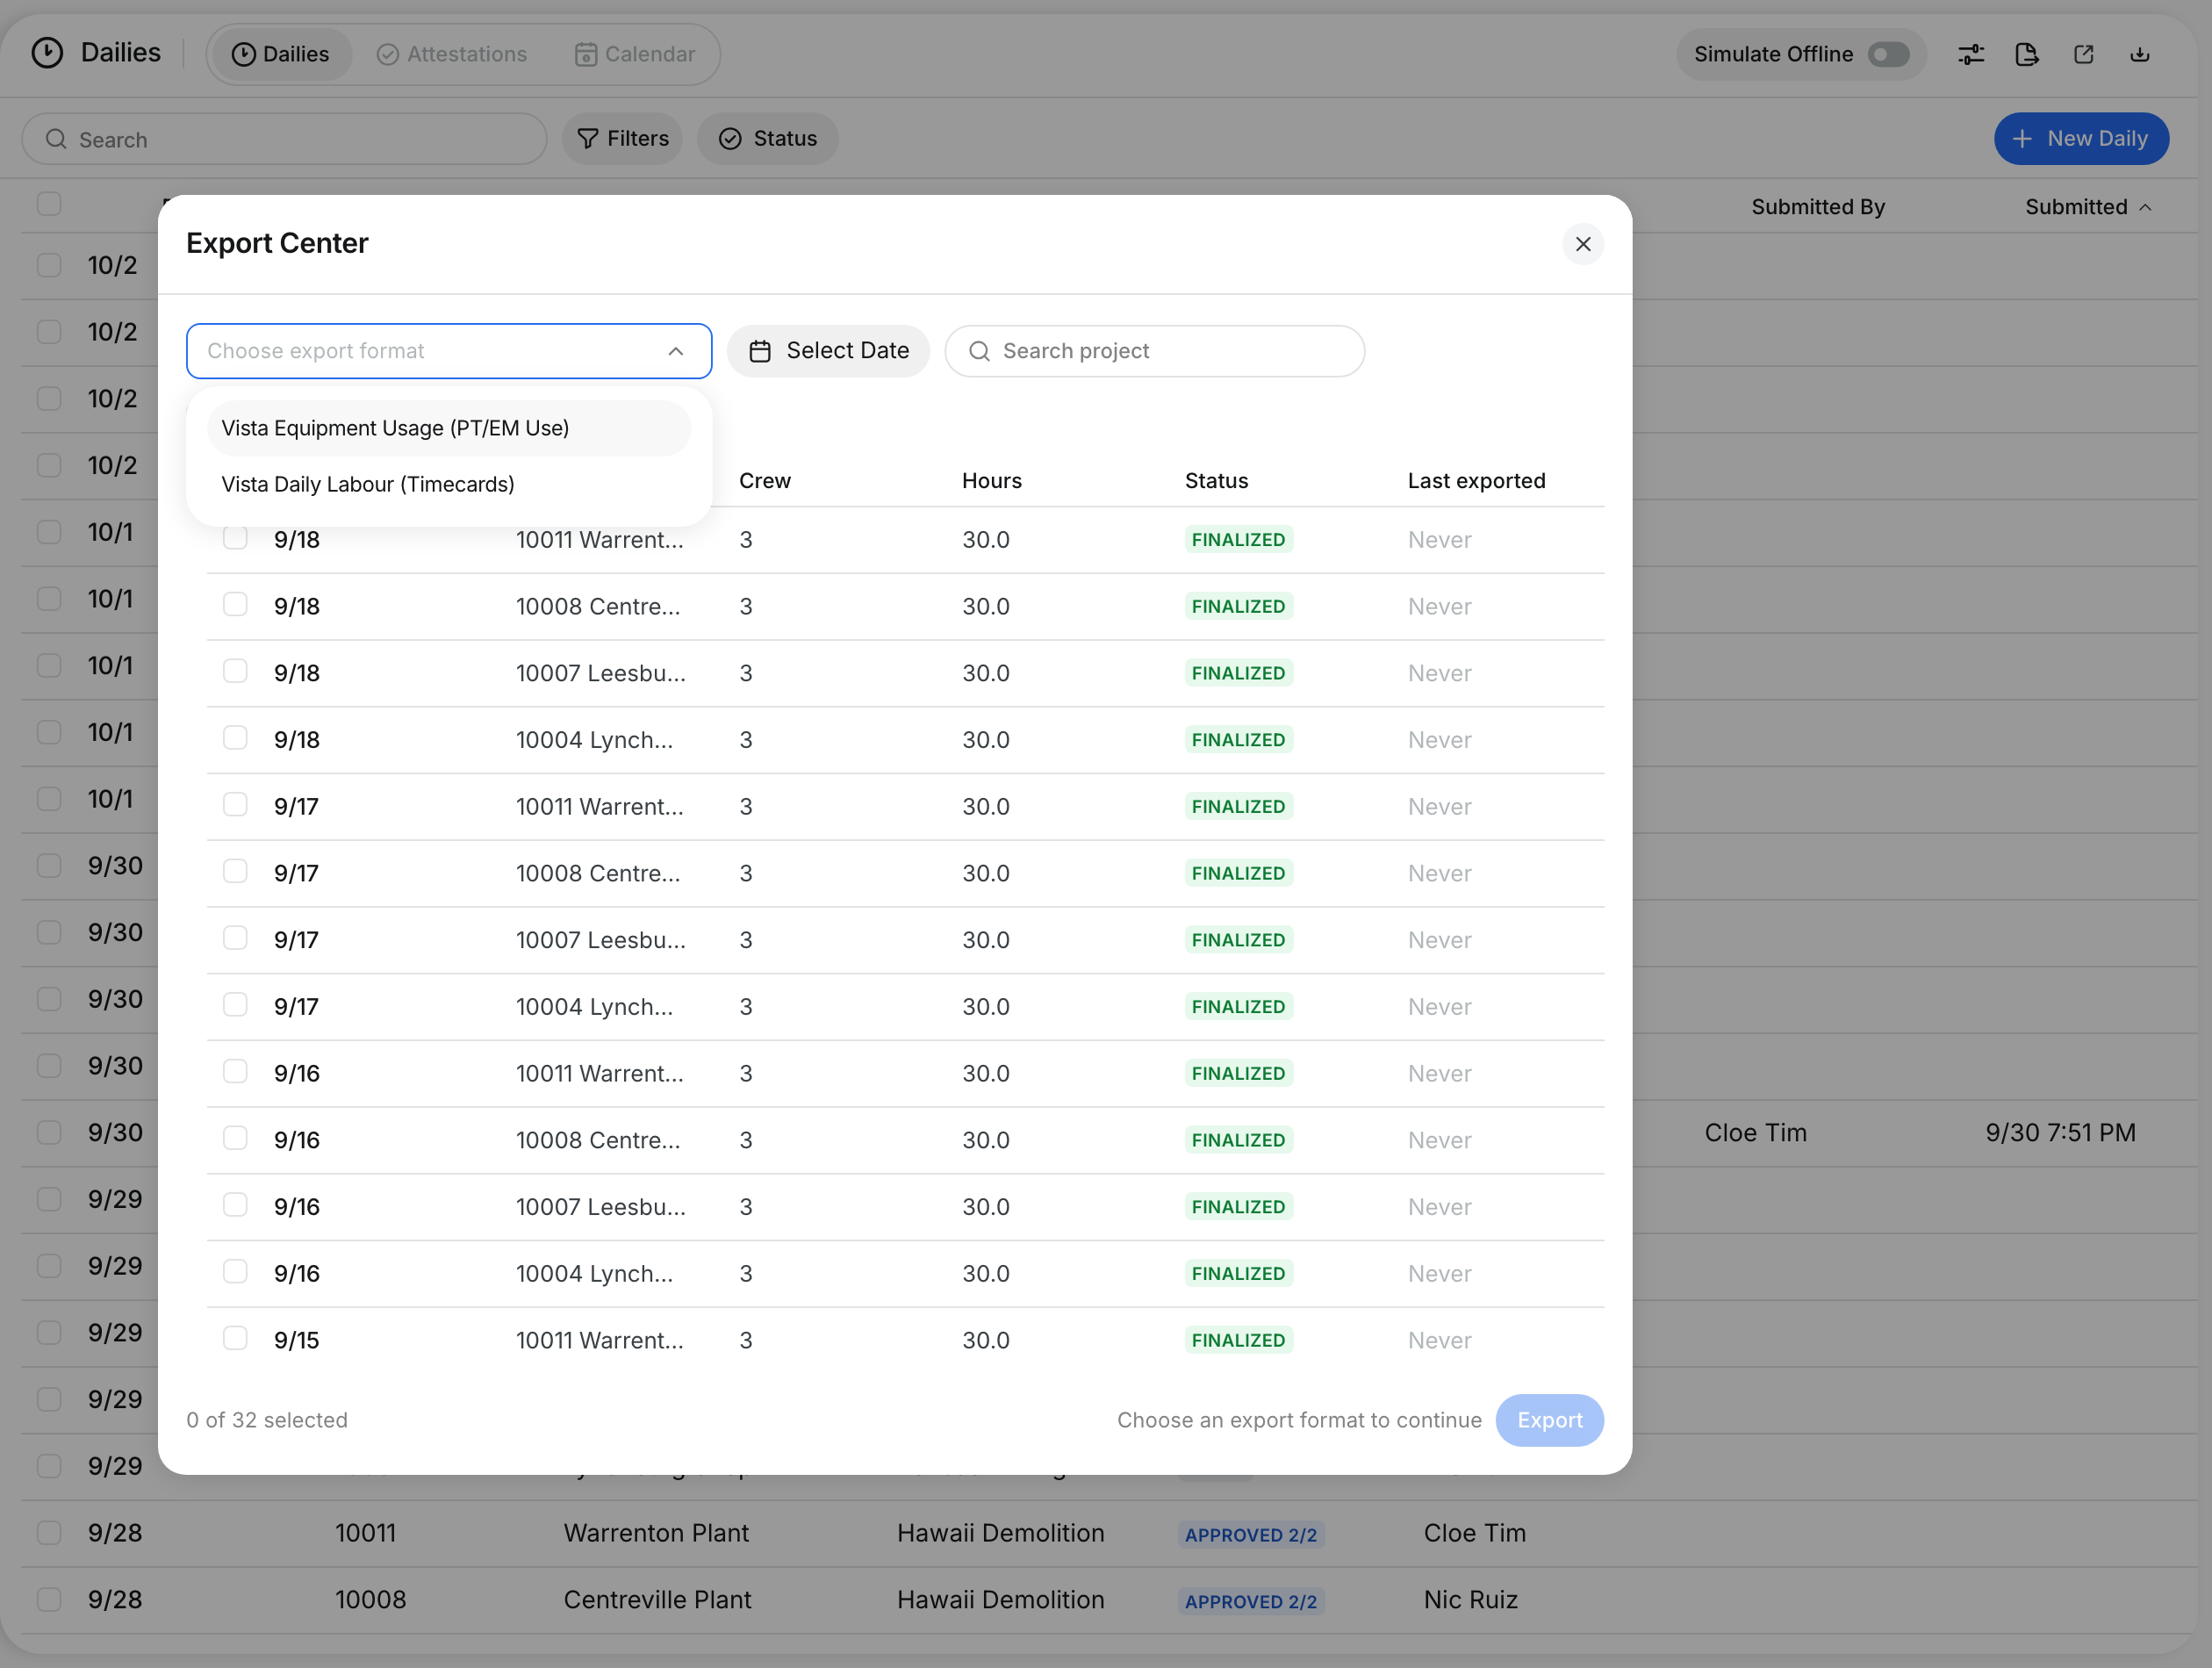This screenshot has width=2212, height=1668.
Task: Click the download icon in top bar
Action: tap(2140, 54)
